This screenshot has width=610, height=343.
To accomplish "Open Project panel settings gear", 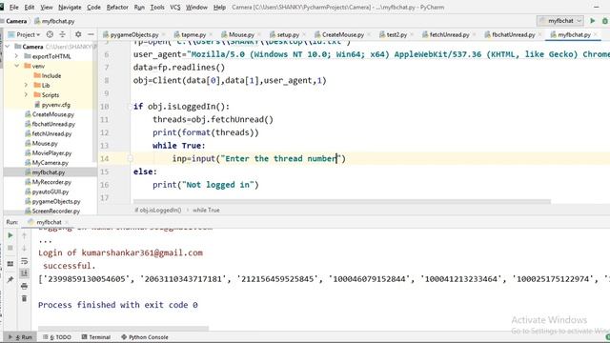I will point(78,34).
